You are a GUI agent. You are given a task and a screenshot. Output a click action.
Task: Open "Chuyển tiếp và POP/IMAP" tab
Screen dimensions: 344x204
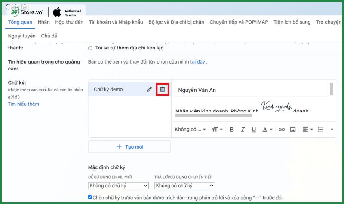click(239, 22)
